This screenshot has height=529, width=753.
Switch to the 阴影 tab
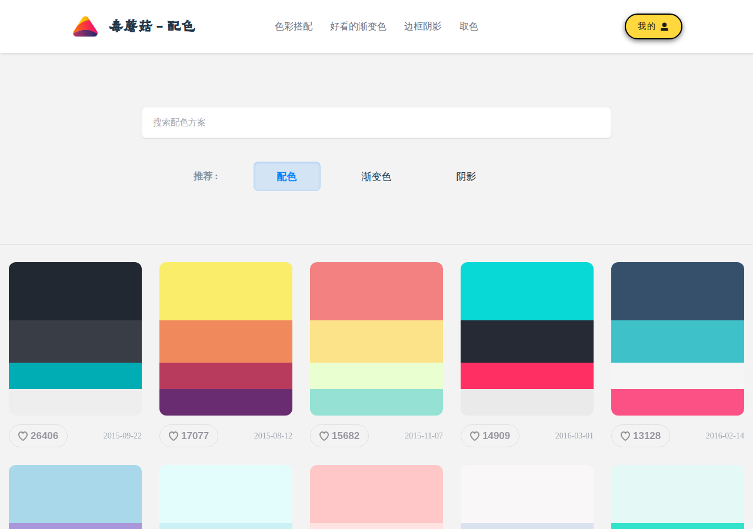point(466,176)
